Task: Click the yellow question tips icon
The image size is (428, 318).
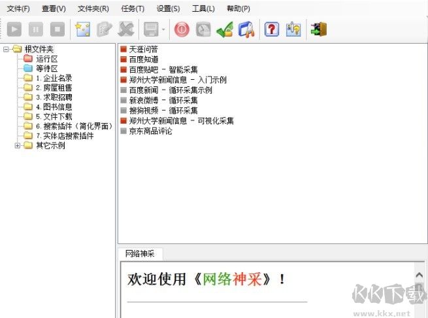Action: 293,29
